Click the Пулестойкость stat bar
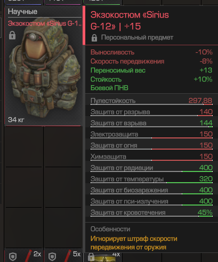This screenshot has width=218, height=262. coord(151,101)
